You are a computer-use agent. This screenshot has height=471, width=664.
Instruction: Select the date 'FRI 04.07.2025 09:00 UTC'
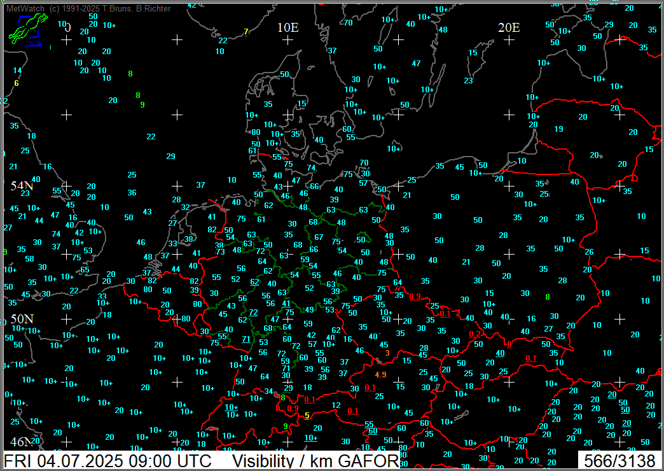click(x=107, y=461)
